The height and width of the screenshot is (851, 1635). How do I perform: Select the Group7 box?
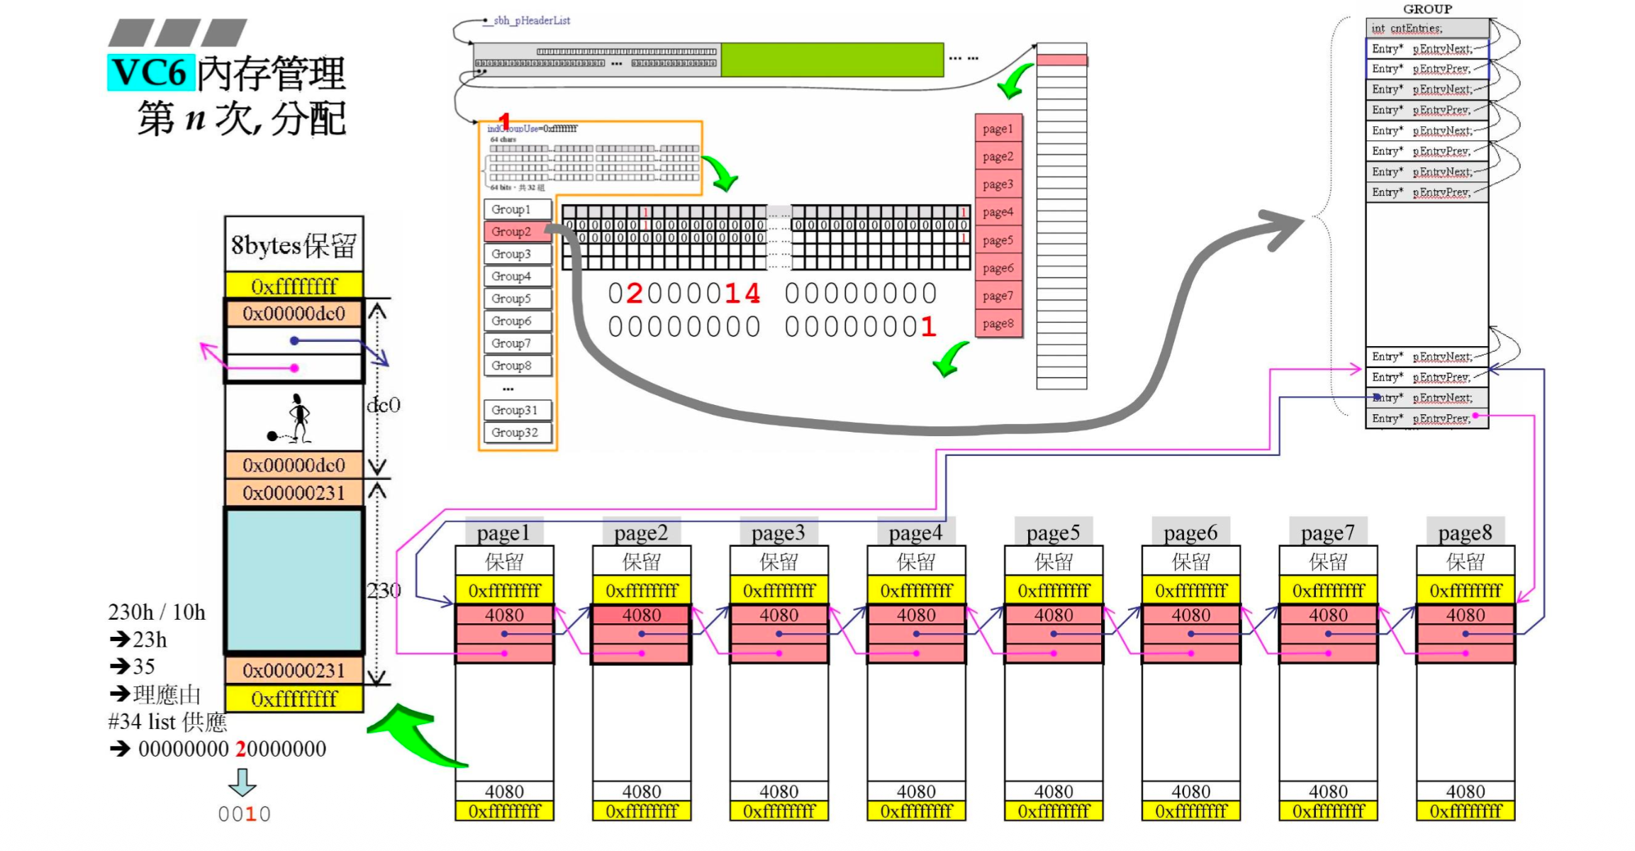(x=518, y=343)
